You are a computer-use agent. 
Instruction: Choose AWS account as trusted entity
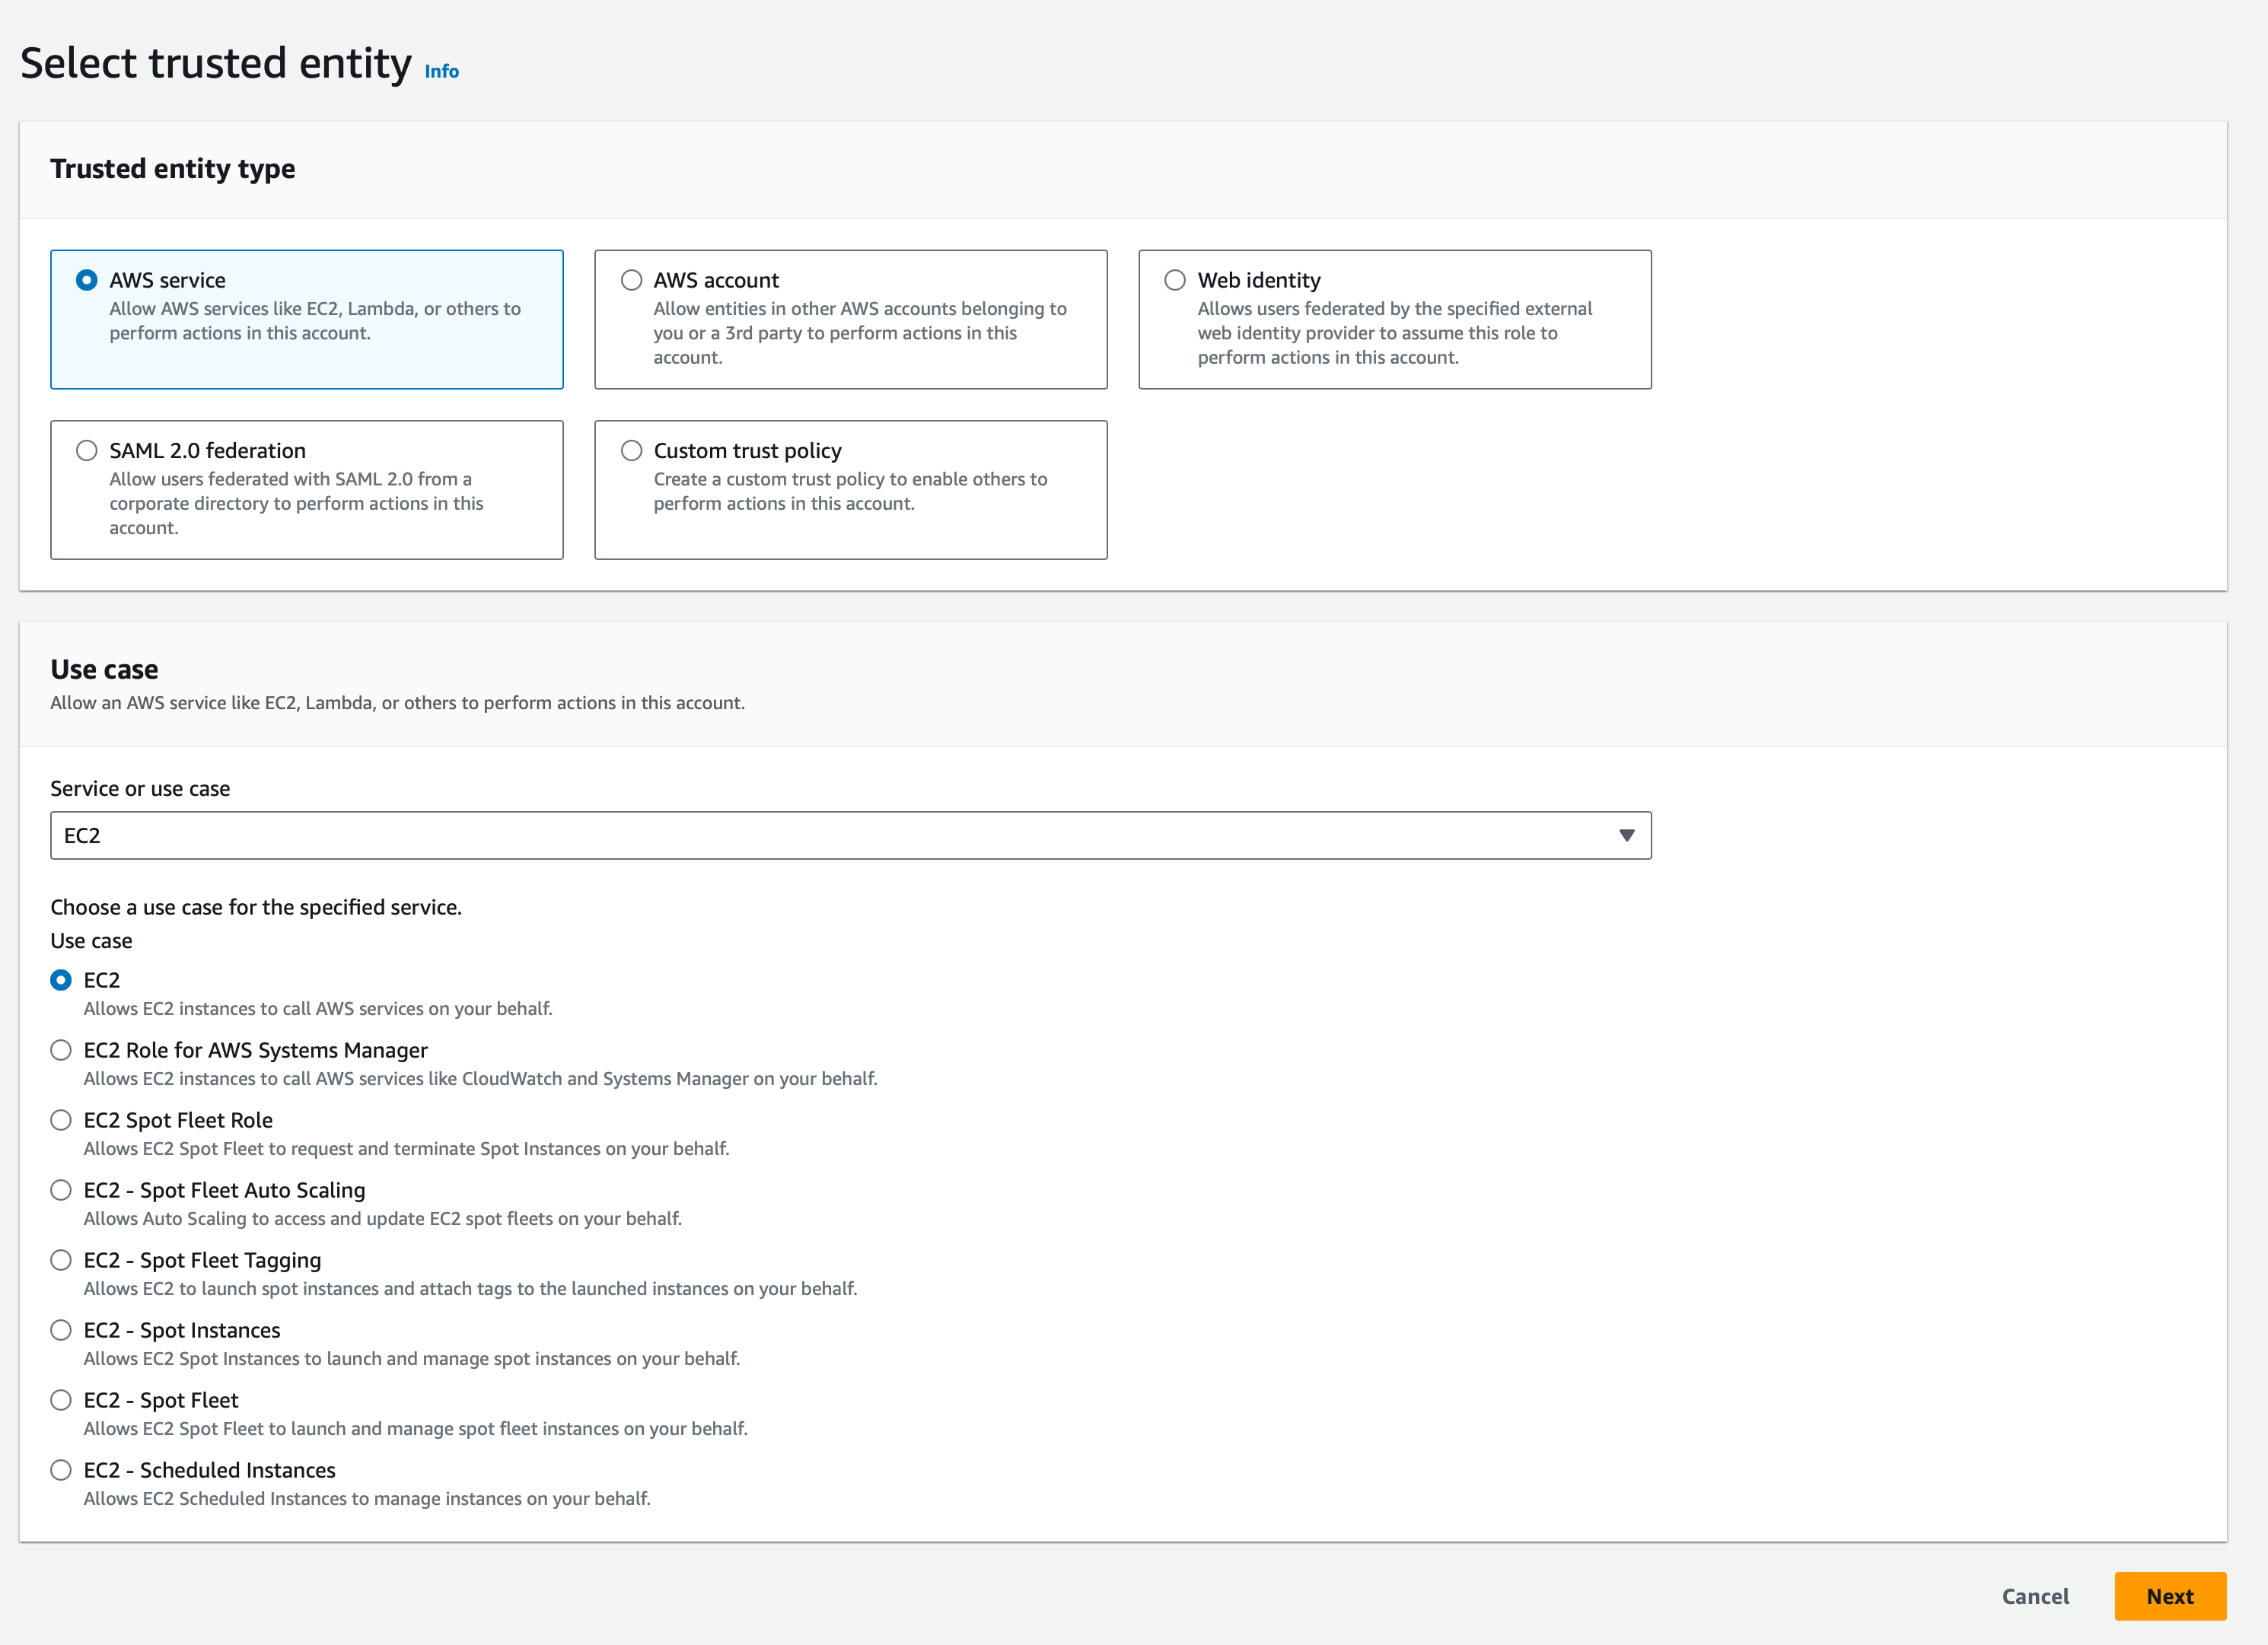point(631,280)
